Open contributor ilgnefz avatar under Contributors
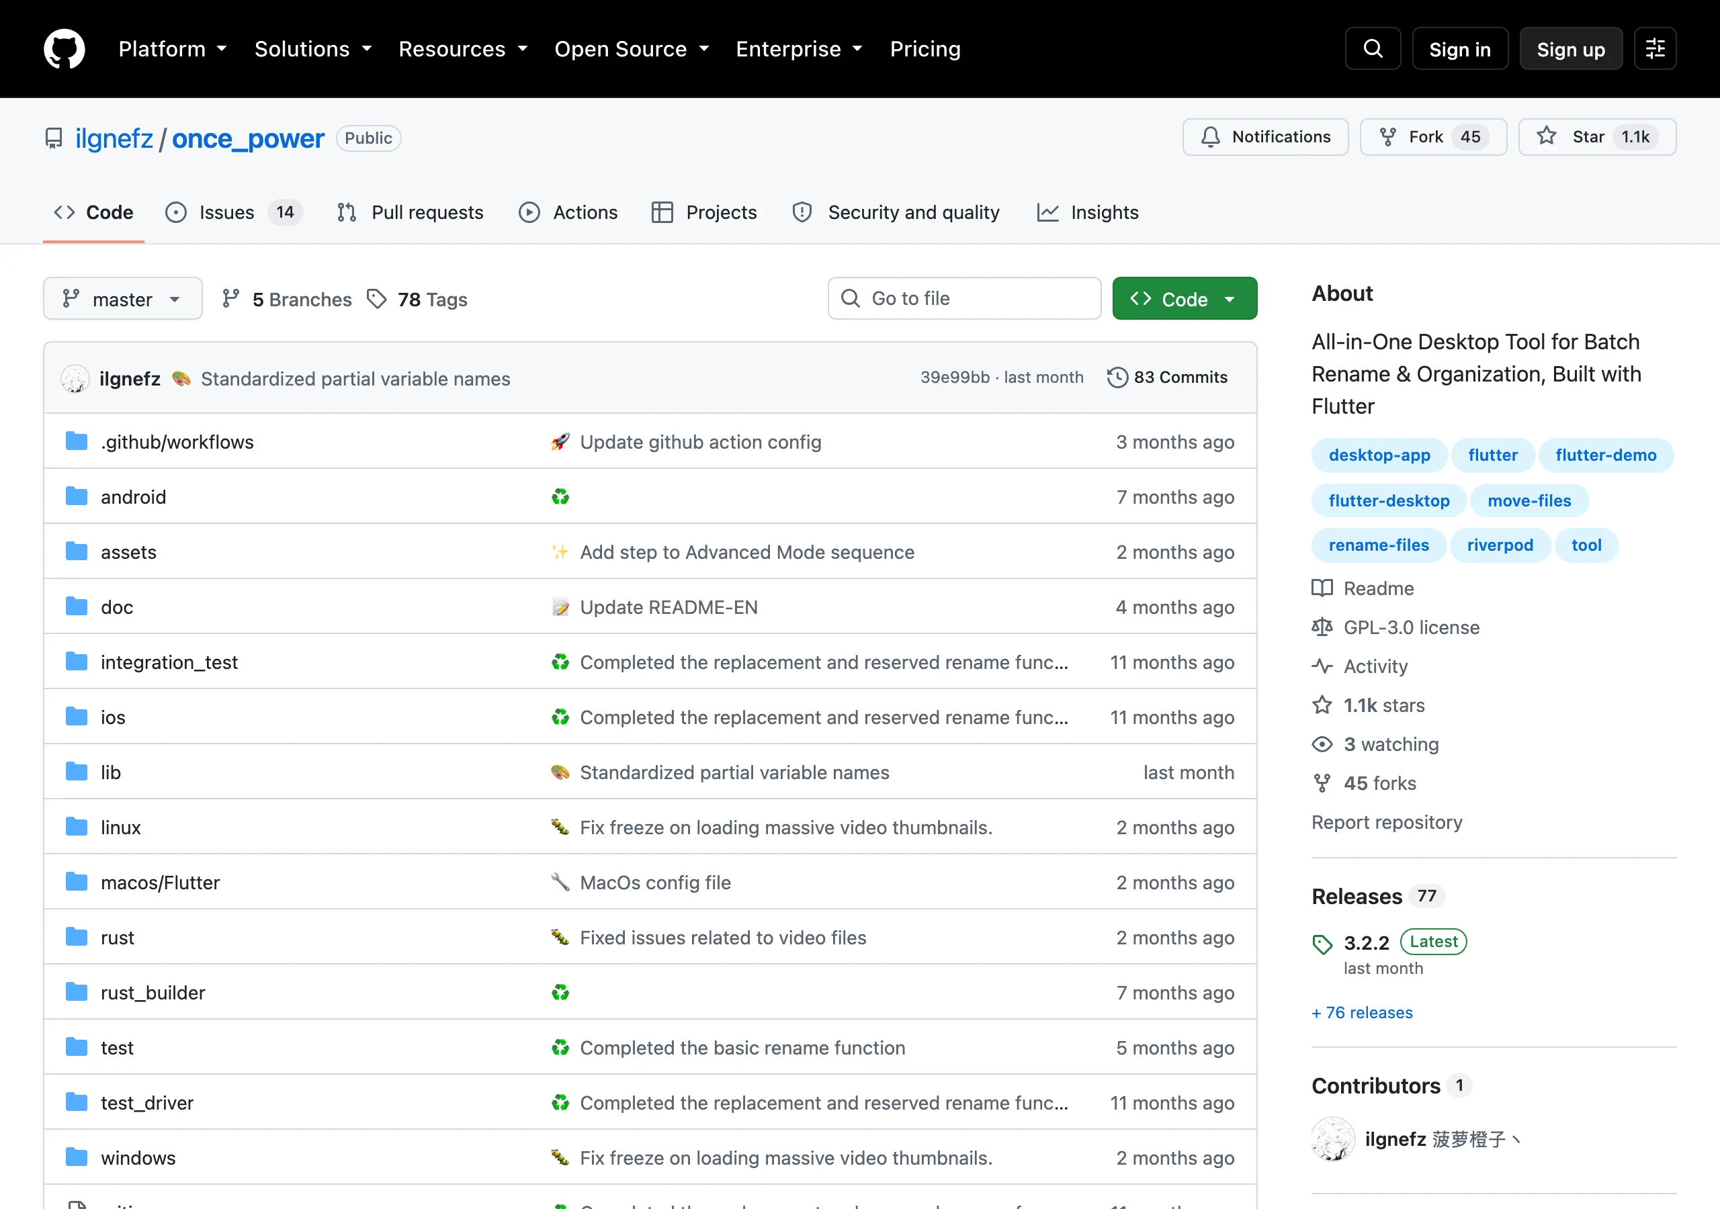Viewport: 1720px width, 1209px height. click(1333, 1139)
